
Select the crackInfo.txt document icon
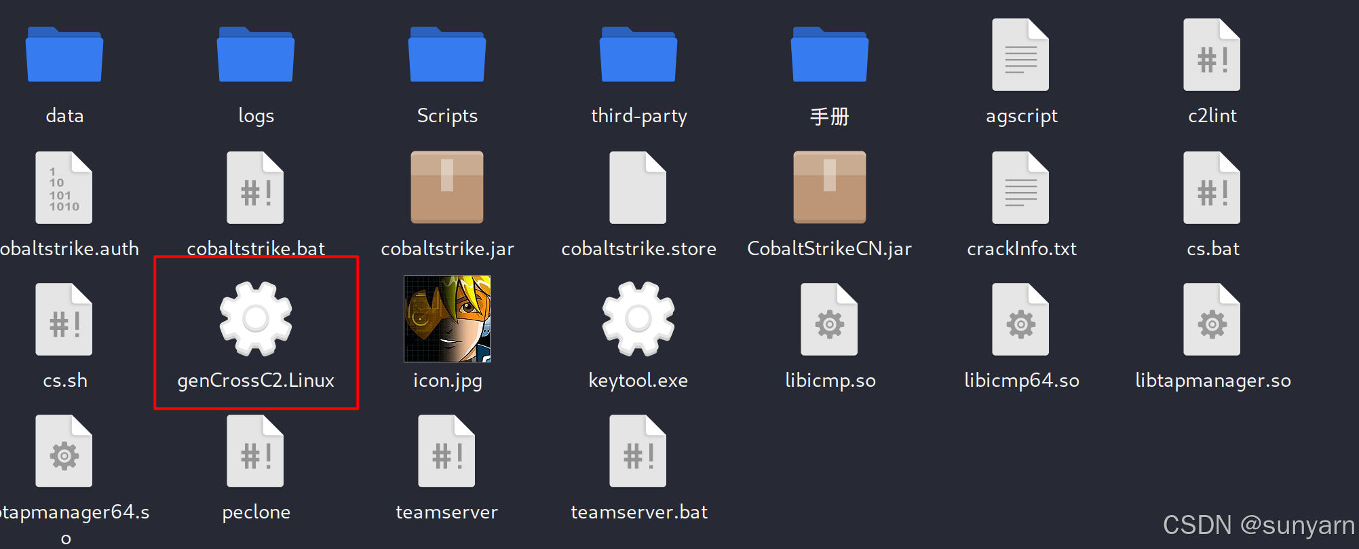[1020, 187]
